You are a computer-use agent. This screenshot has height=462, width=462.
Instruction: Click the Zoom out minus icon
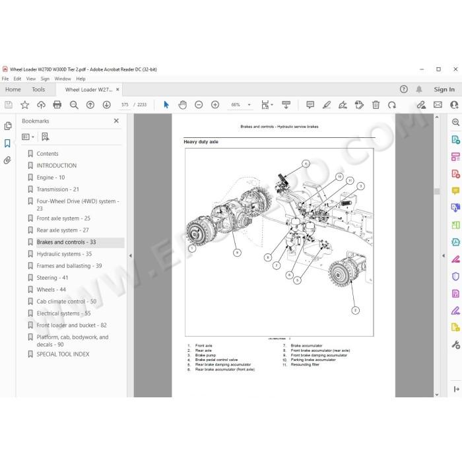point(199,104)
